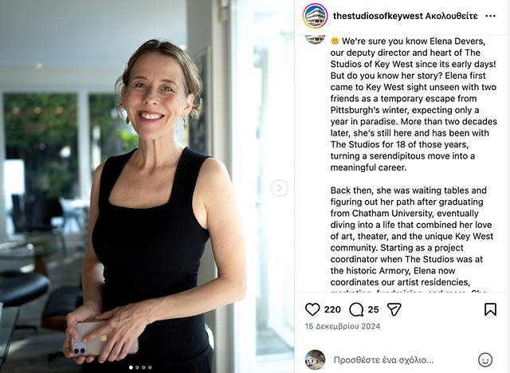
Task: Toggle the Ακολουθείτε following button
Action: (452, 16)
